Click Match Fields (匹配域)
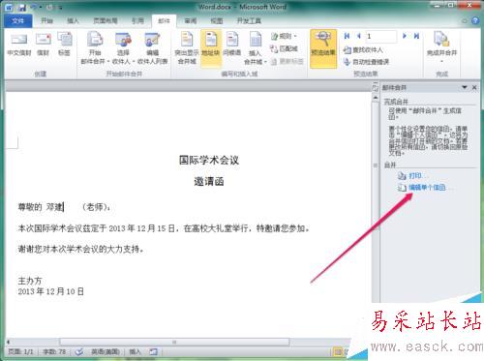Viewport: 484px width, 361px height. point(284,48)
